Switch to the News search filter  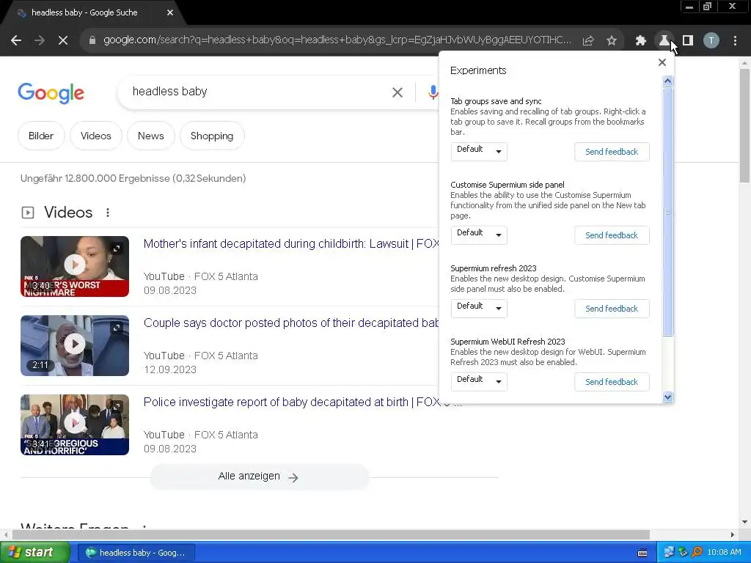[x=151, y=136]
